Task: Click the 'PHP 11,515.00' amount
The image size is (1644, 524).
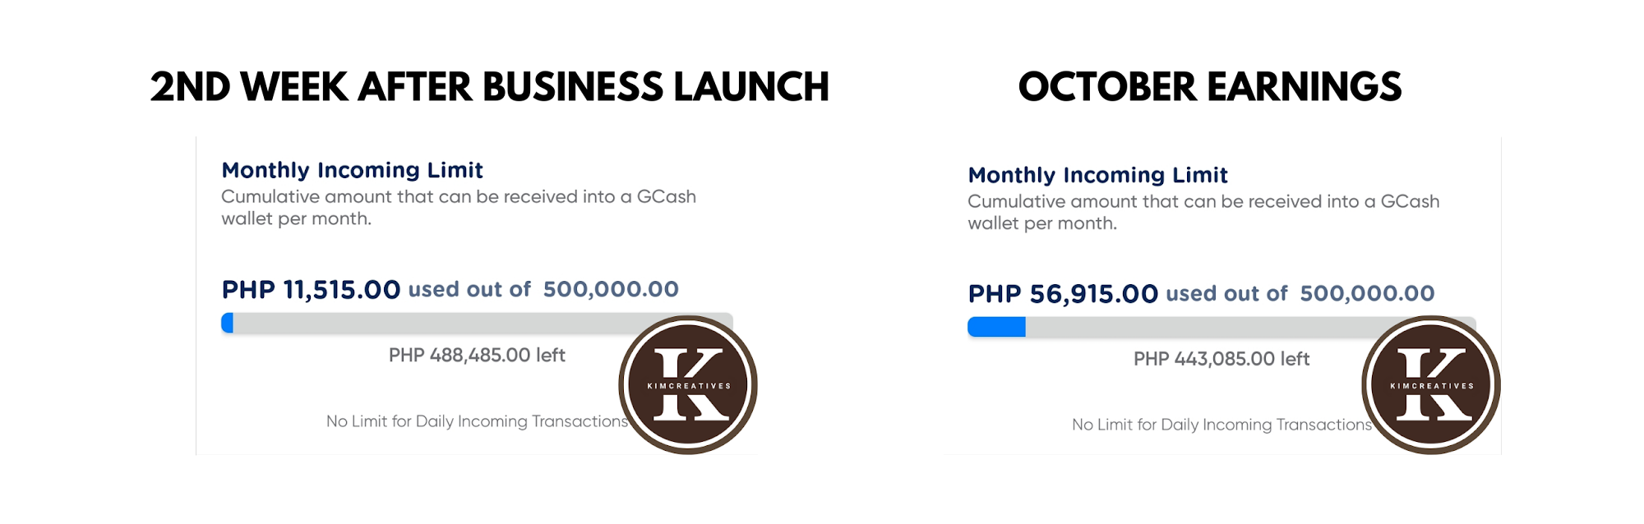Action: (311, 289)
